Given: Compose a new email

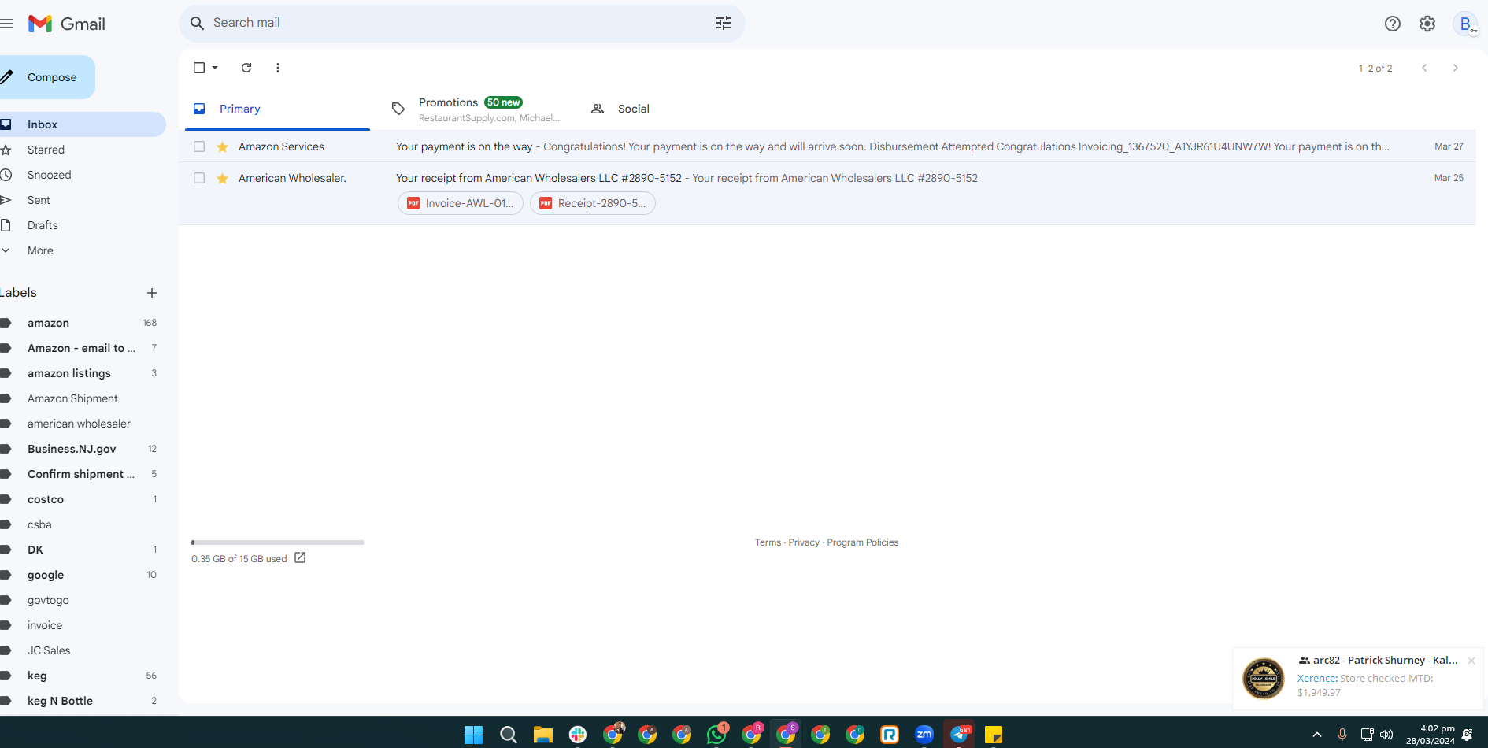Looking at the screenshot, I should [46, 77].
